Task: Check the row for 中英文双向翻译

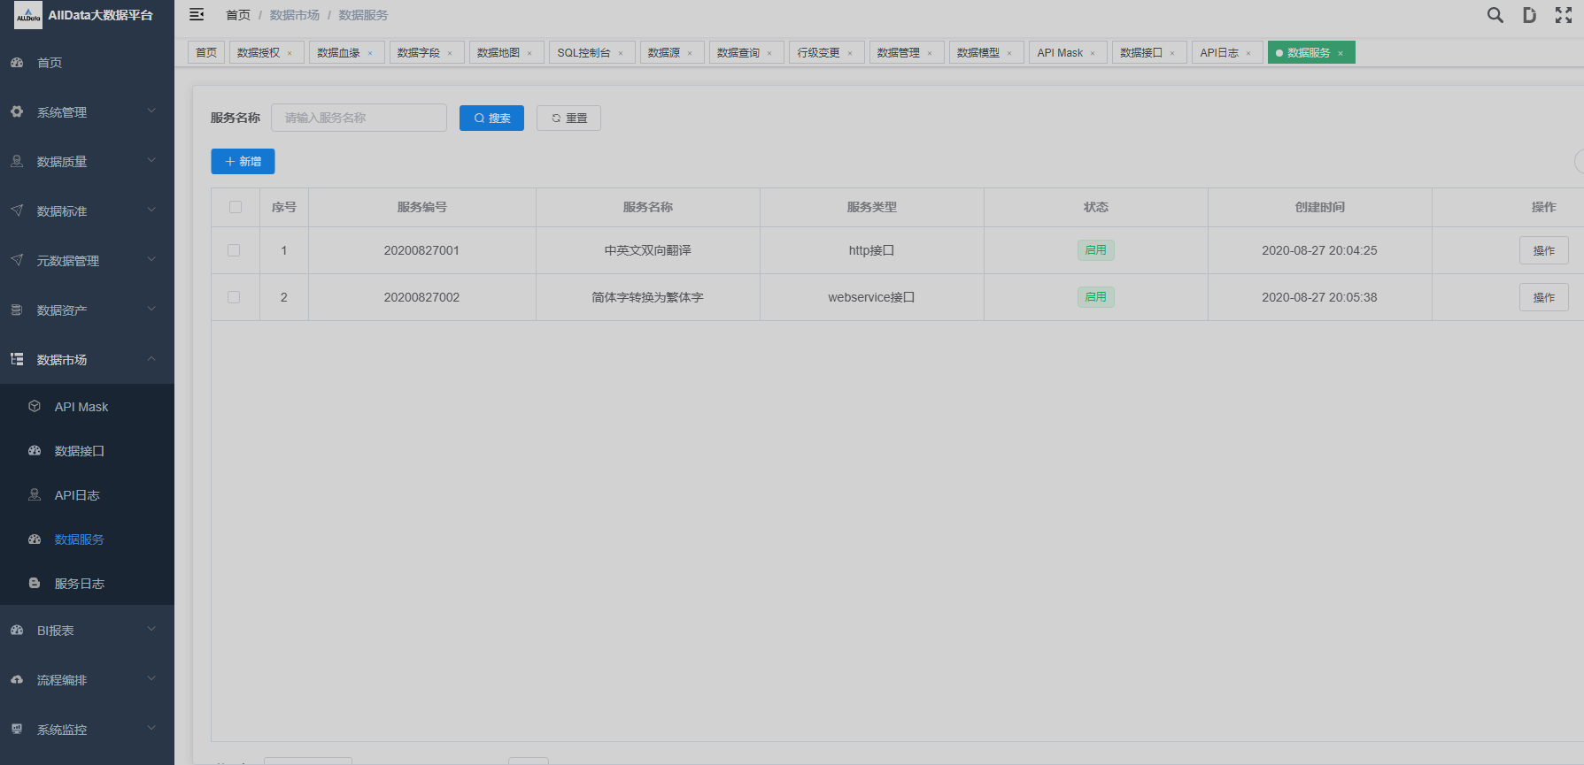Action: click(x=234, y=250)
